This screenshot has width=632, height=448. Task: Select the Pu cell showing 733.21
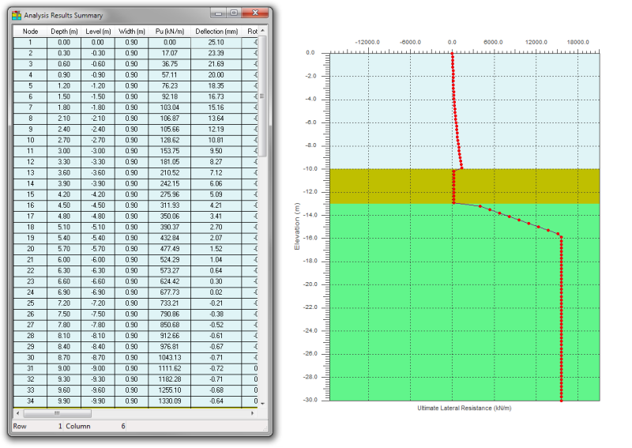[x=170, y=303]
